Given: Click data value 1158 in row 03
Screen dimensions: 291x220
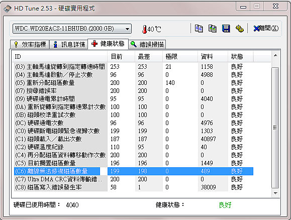Looking at the screenshot, I should pyautogui.click(x=207, y=67).
